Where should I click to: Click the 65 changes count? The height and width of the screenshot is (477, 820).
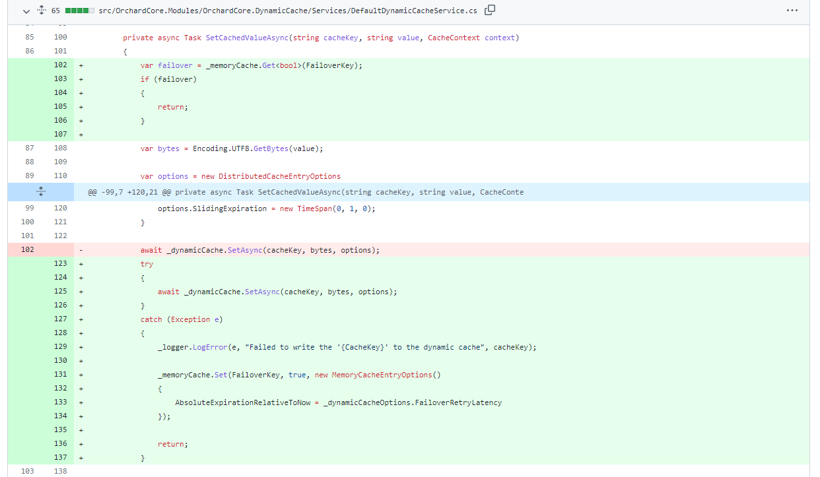tap(55, 11)
